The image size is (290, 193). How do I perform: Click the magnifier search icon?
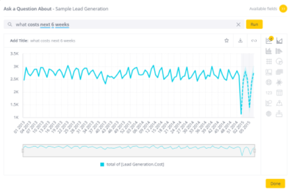click(10, 24)
